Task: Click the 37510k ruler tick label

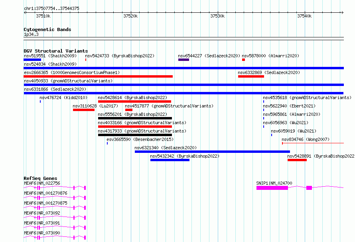Action: pos(43,16)
